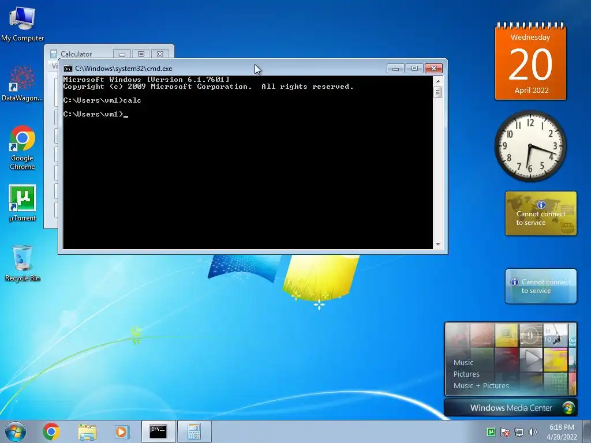Maximize the cmd.exe window
This screenshot has width=591, height=443.
414,69
